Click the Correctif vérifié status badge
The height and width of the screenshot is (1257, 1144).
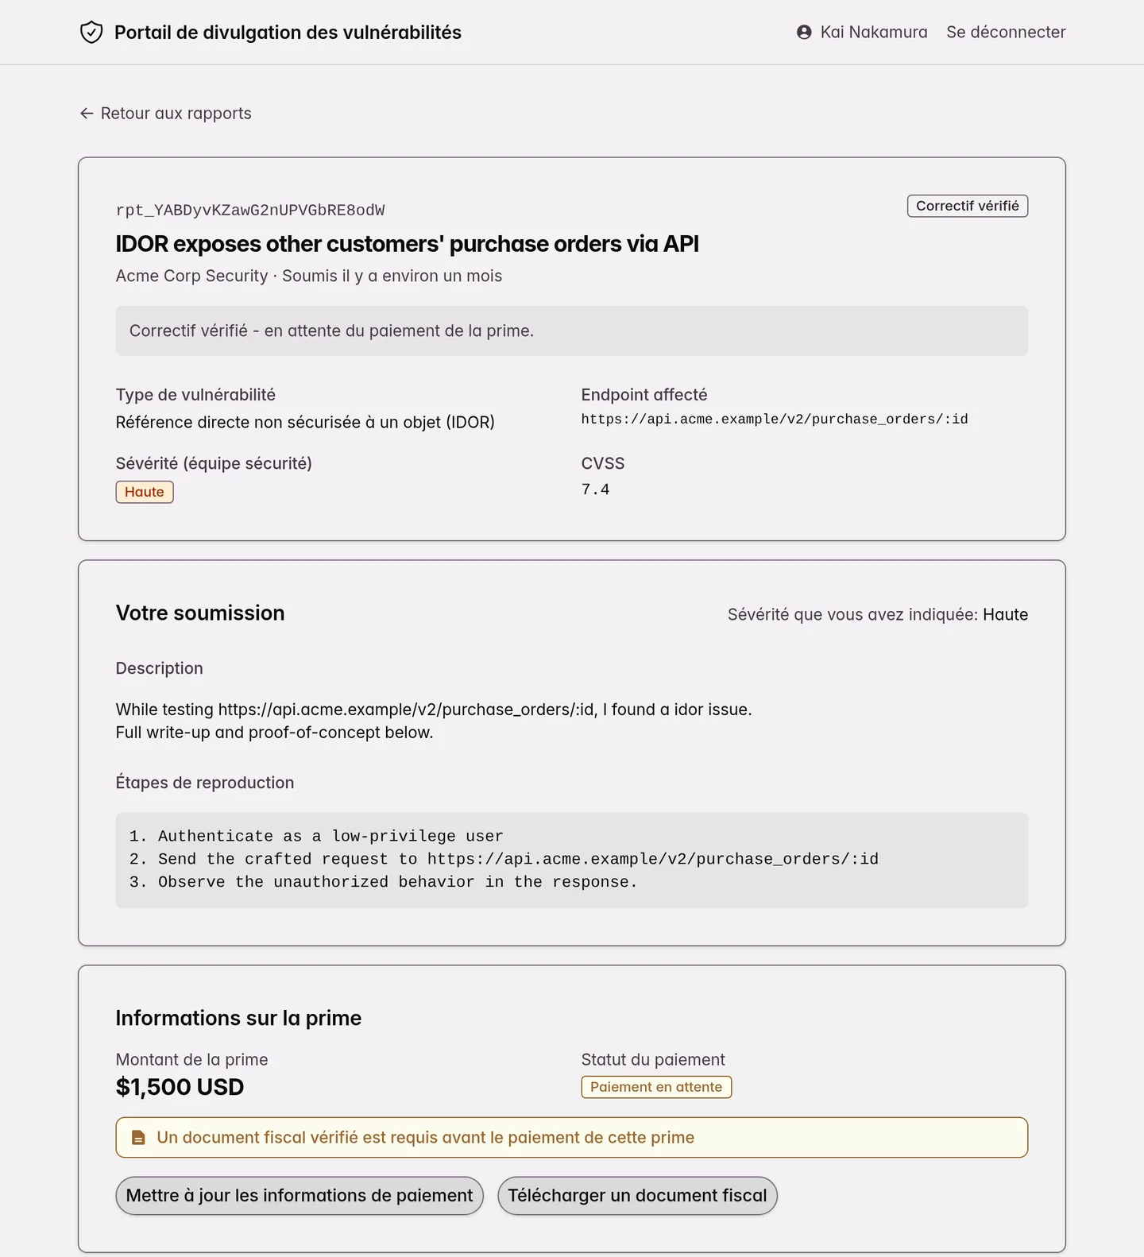(968, 206)
